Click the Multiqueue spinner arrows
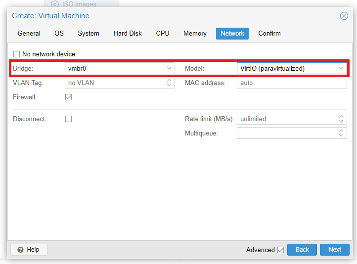Screen dimensions: 357x264 (341, 133)
